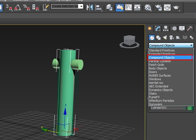Screen dimensions: 196x140
Task: Choose Patch Grids from list
Action: 171,65
